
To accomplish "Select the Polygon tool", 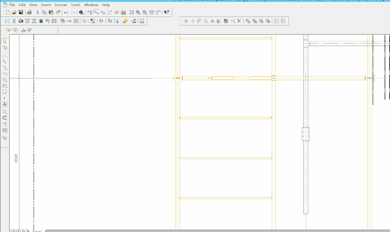I will [5, 92].
